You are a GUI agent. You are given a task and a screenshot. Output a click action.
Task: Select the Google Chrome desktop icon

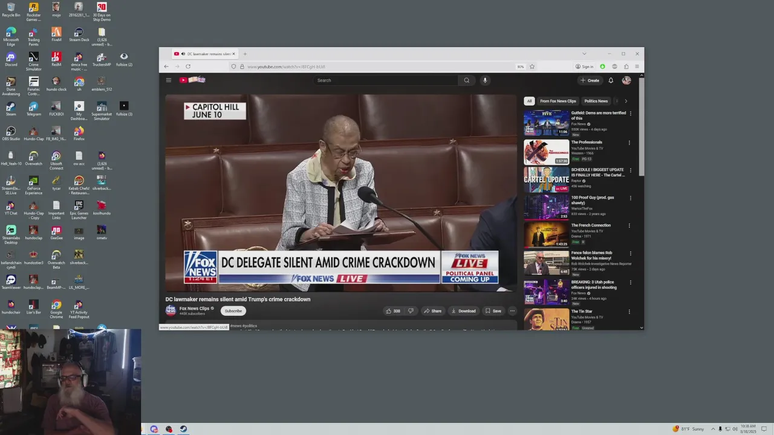(56, 309)
